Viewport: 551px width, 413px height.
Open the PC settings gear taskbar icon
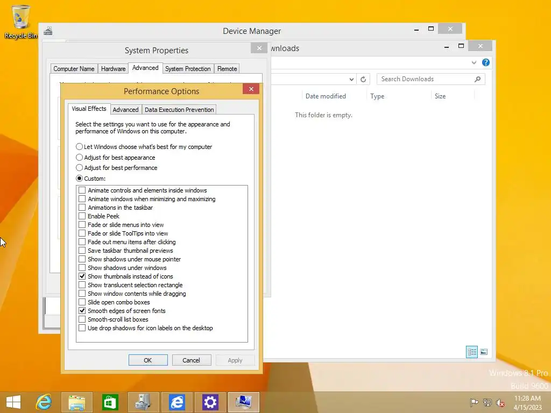[x=210, y=402]
